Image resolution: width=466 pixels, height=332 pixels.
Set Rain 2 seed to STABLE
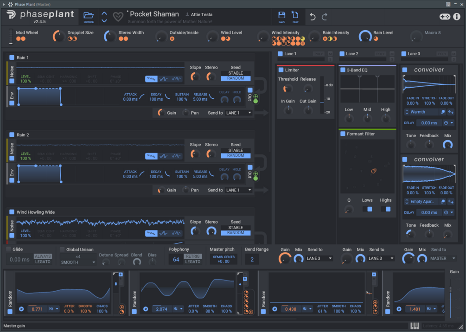(x=236, y=150)
